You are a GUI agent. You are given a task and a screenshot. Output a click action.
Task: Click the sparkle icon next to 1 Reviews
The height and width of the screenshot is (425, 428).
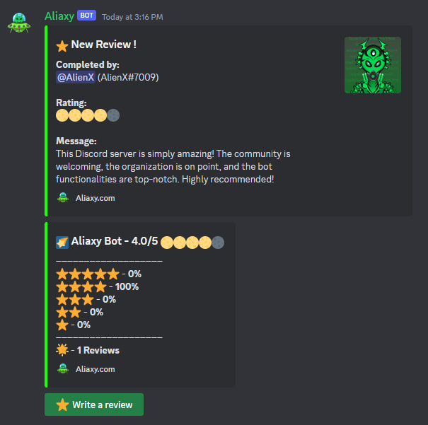[x=62, y=350]
